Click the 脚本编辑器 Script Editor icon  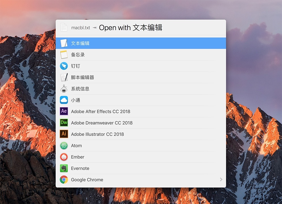tap(64, 77)
